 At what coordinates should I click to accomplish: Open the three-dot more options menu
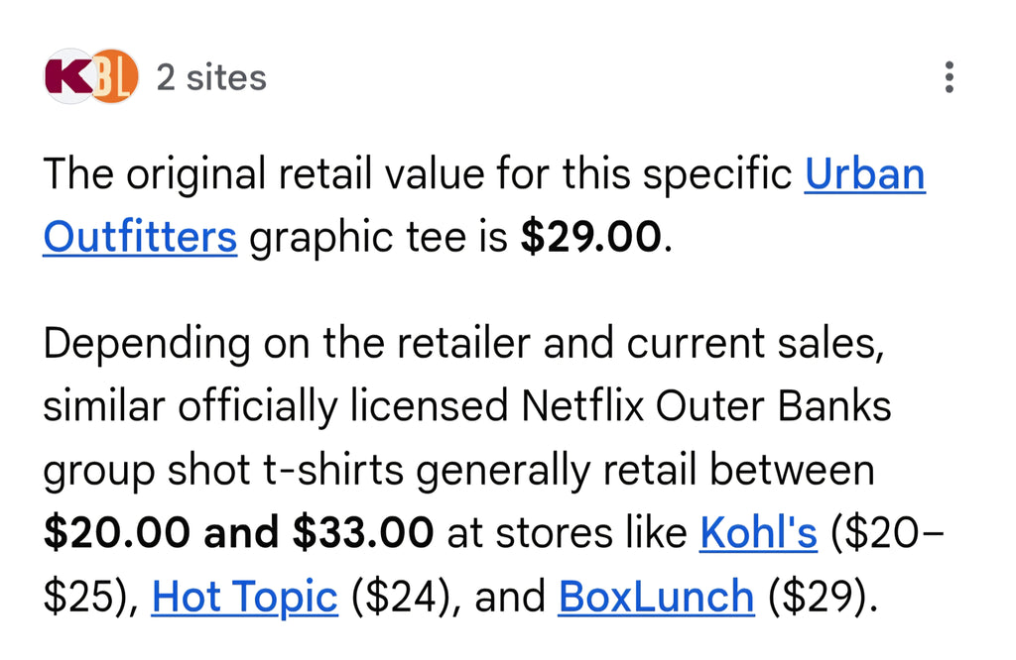[x=949, y=77]
